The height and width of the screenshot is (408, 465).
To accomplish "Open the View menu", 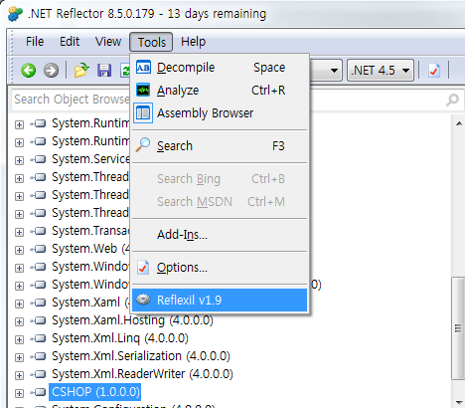I will [x=108, y=42].
